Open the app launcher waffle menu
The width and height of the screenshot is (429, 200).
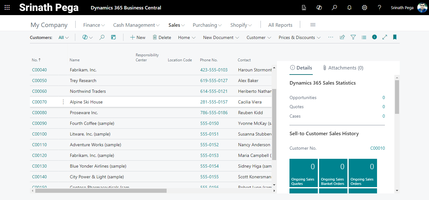click(7, 8)
